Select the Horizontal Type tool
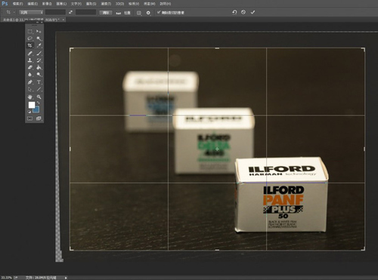The height and width of the screenshot is (280, 378). tap(39, 82)
